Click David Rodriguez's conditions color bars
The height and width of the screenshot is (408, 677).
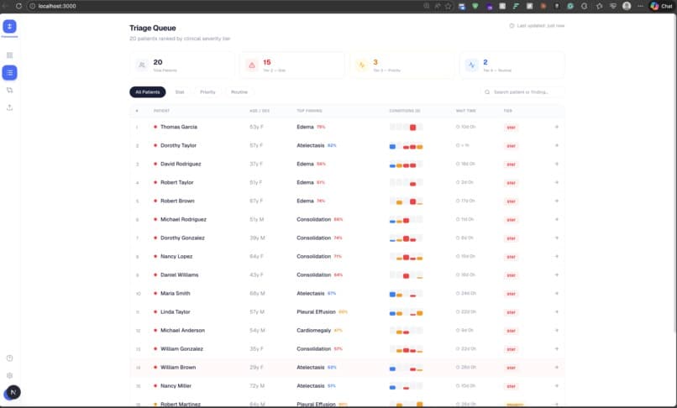click(x=406, y=165)
